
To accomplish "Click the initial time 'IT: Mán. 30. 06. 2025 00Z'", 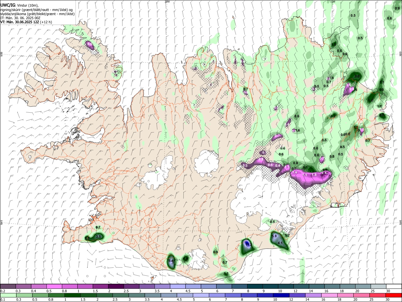I will coord(20,18).
